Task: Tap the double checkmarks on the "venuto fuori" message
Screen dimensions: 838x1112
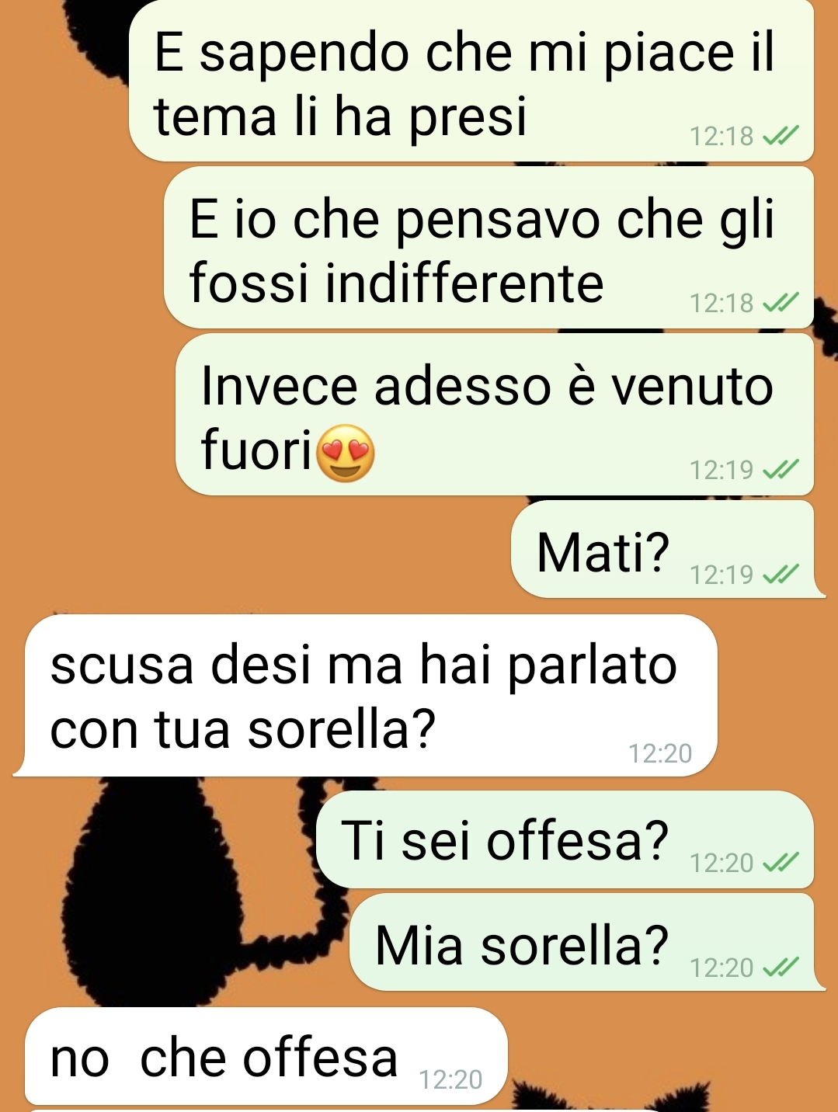Action: (x=781, y=470)
